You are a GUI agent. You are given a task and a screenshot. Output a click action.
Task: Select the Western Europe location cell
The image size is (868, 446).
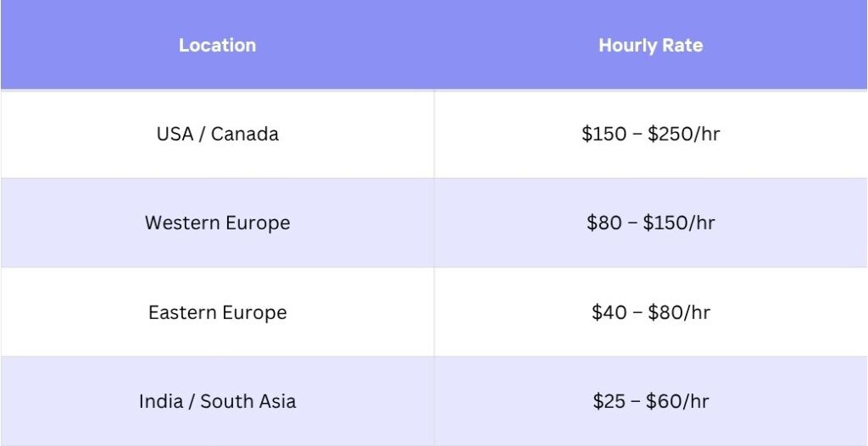click(x=217, y=223)
